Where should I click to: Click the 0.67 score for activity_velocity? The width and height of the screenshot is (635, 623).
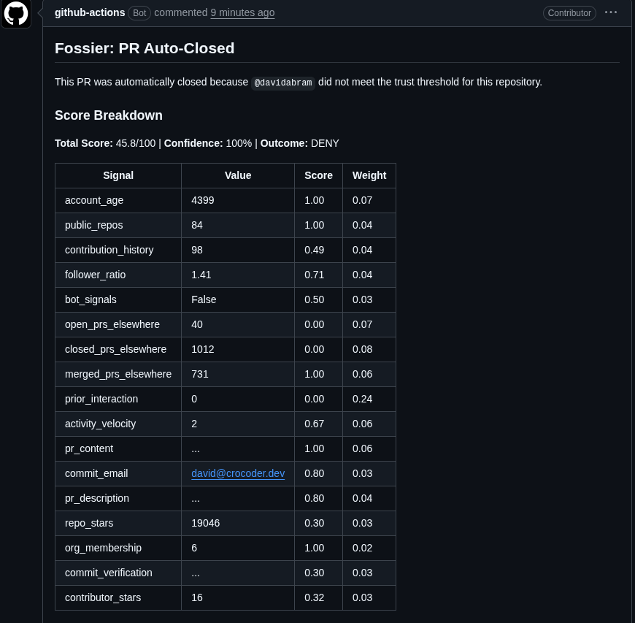pyautogui.click(x=315, y=424)
